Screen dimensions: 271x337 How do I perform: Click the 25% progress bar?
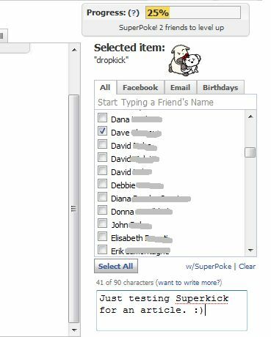193,12
